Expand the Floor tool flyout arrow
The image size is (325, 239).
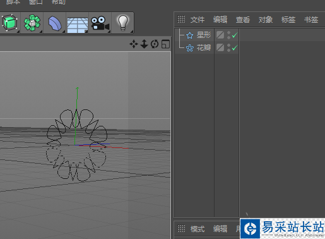coord(86,32)
